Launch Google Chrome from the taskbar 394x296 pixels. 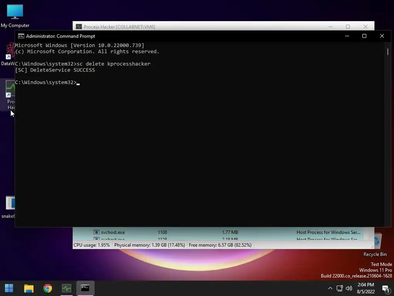(x=47, y=288)
